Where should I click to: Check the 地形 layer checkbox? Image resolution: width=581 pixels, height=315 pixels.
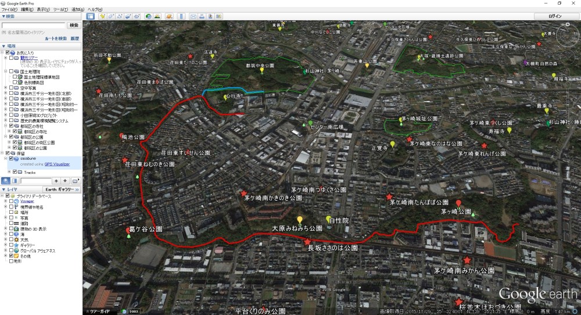[12, 261]
